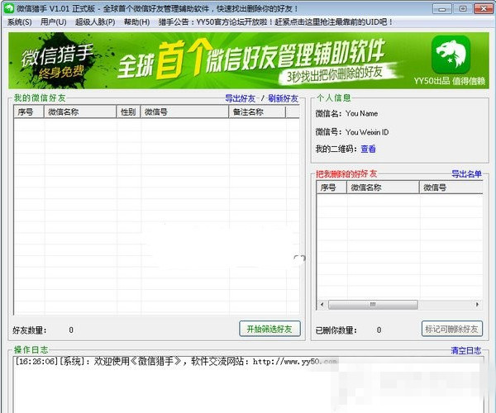Sort friends list by 备注名称 column

257,112
